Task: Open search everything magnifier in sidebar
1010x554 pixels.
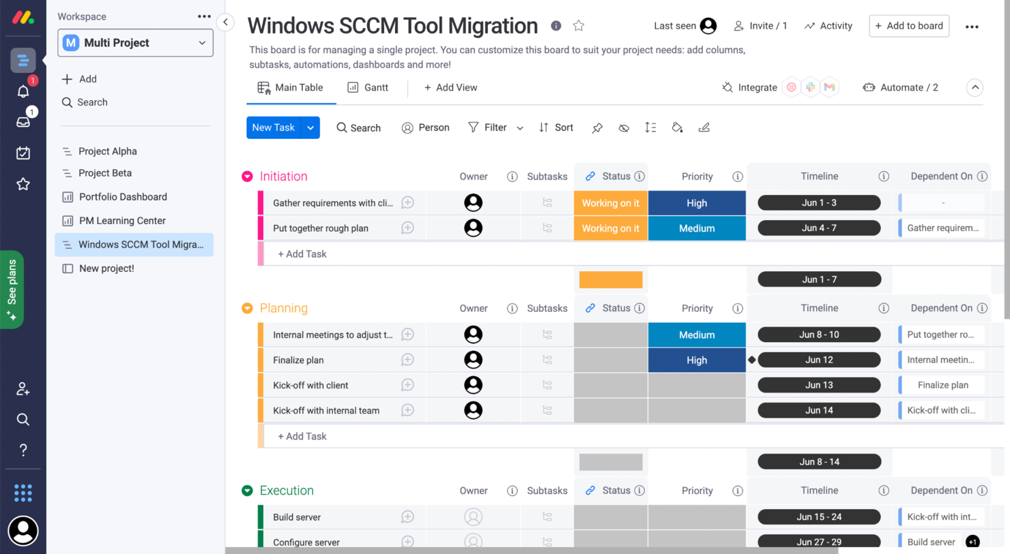Action: (23, 419)
